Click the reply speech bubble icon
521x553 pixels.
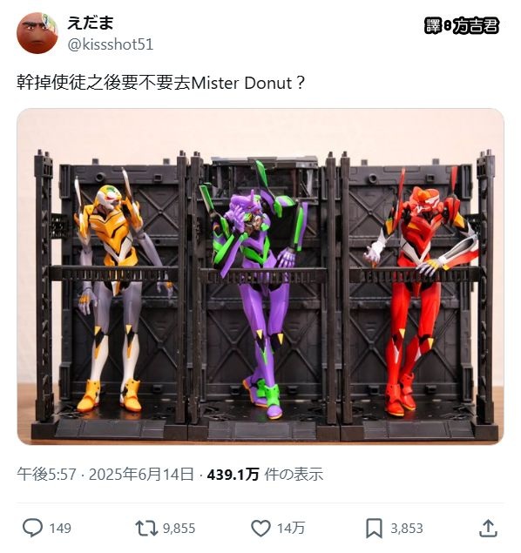click(32, 528)
